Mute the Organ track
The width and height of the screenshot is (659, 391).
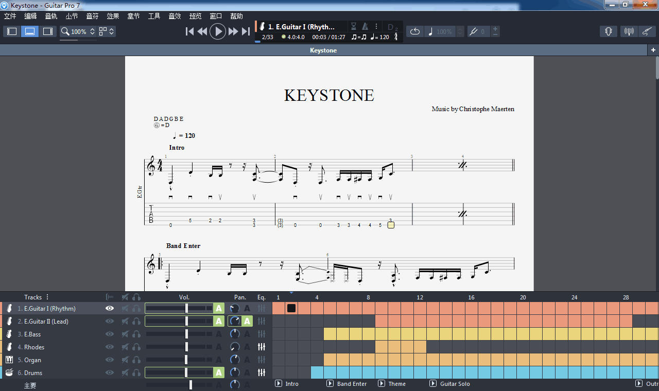125,360
